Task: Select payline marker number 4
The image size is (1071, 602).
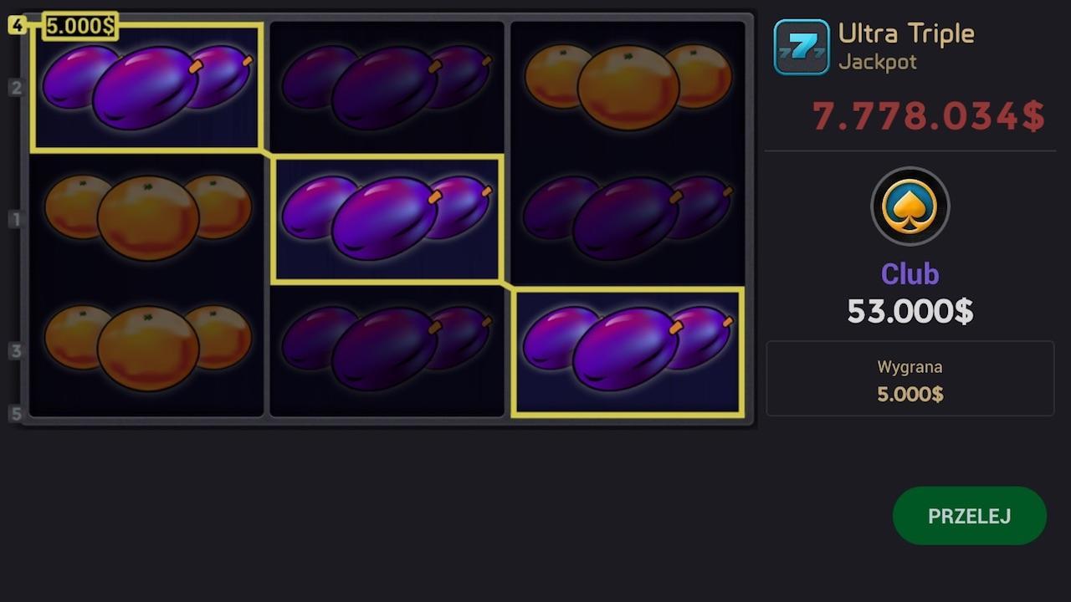Action: click(17, 25)
